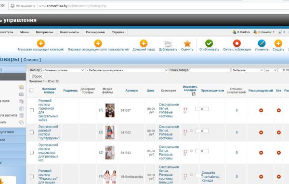The width and height of the screenshot is (289, 184).
Task: Click in the Поиск товара search field
Action: (210, 70)
